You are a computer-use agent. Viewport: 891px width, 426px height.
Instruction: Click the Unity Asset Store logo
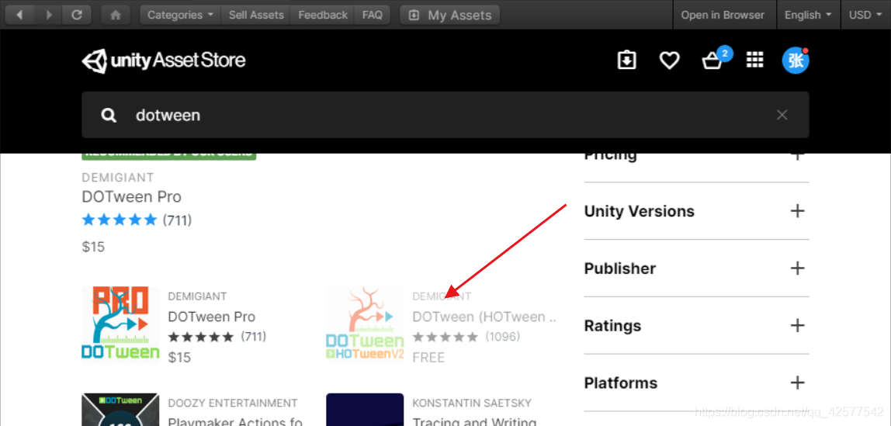[x=164, y=61]
